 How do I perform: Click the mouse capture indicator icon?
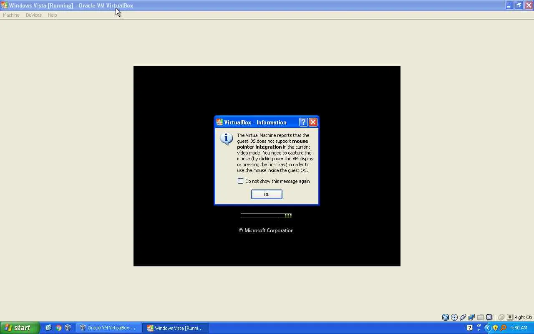point(501,317)
